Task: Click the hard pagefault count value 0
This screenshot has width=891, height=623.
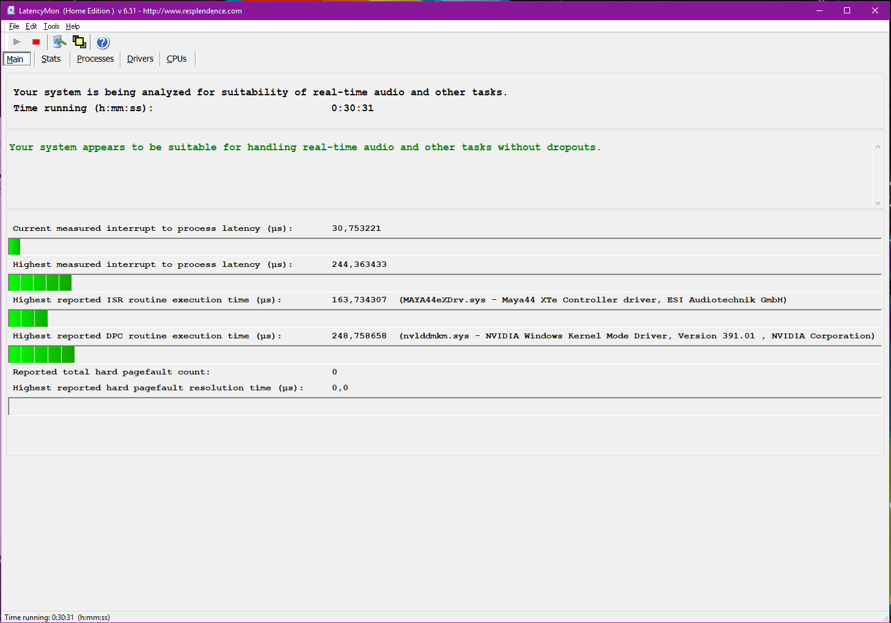Action: click(x=334, y=372)
